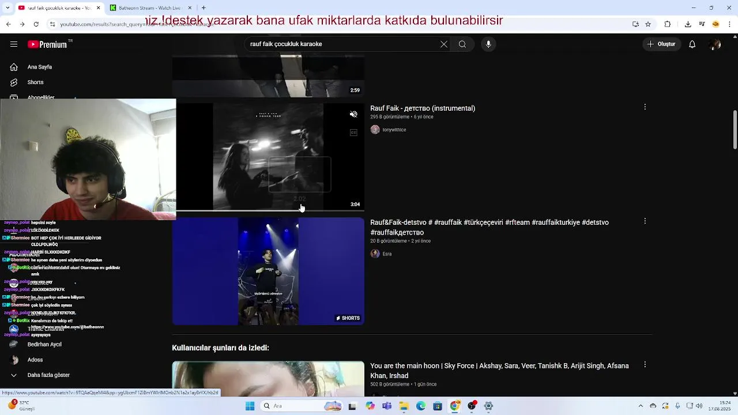
Task: Click Esra channel avatar
Action: click(x=375, y=254)
